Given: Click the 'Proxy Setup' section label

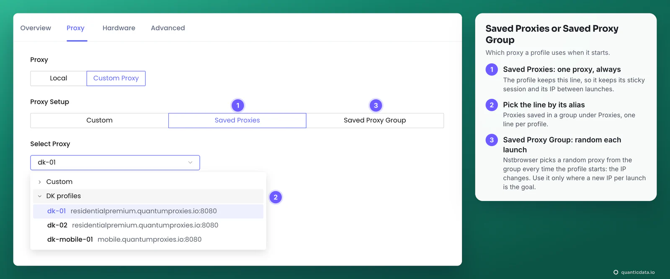Looking at the screenshot, I should point(49,102).
